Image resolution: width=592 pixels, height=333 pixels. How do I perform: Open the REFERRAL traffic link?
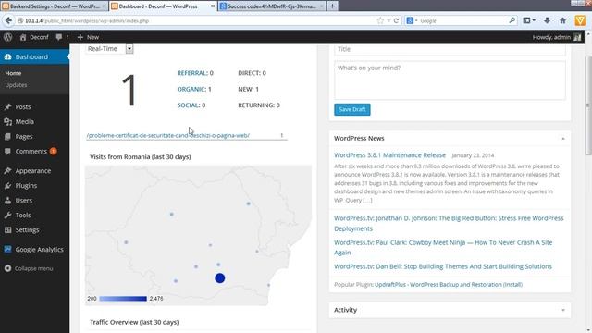tap(192, 73)
